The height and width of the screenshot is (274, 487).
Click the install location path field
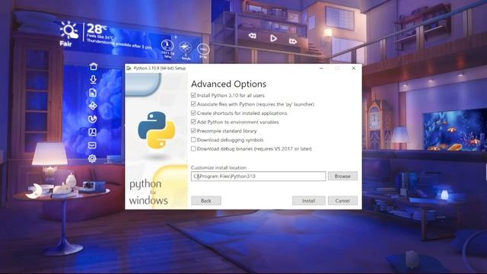tap(259, 176)
